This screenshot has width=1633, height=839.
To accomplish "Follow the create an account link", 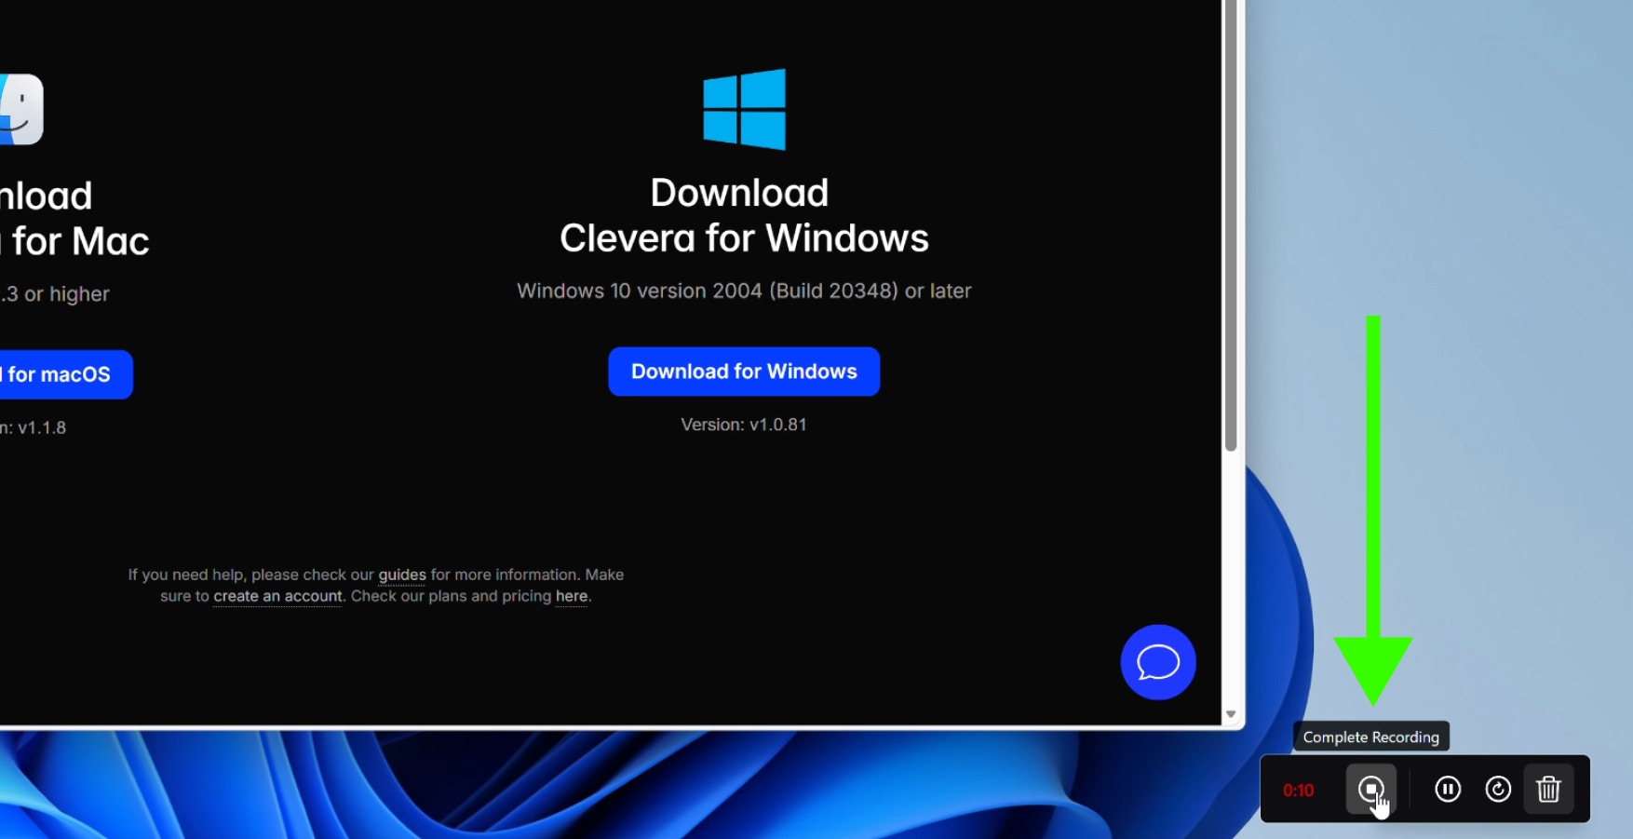I will point(277,596).
